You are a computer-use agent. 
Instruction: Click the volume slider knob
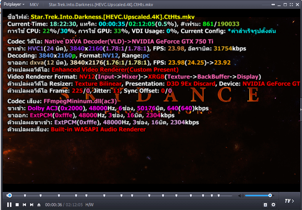pos(270,196)
